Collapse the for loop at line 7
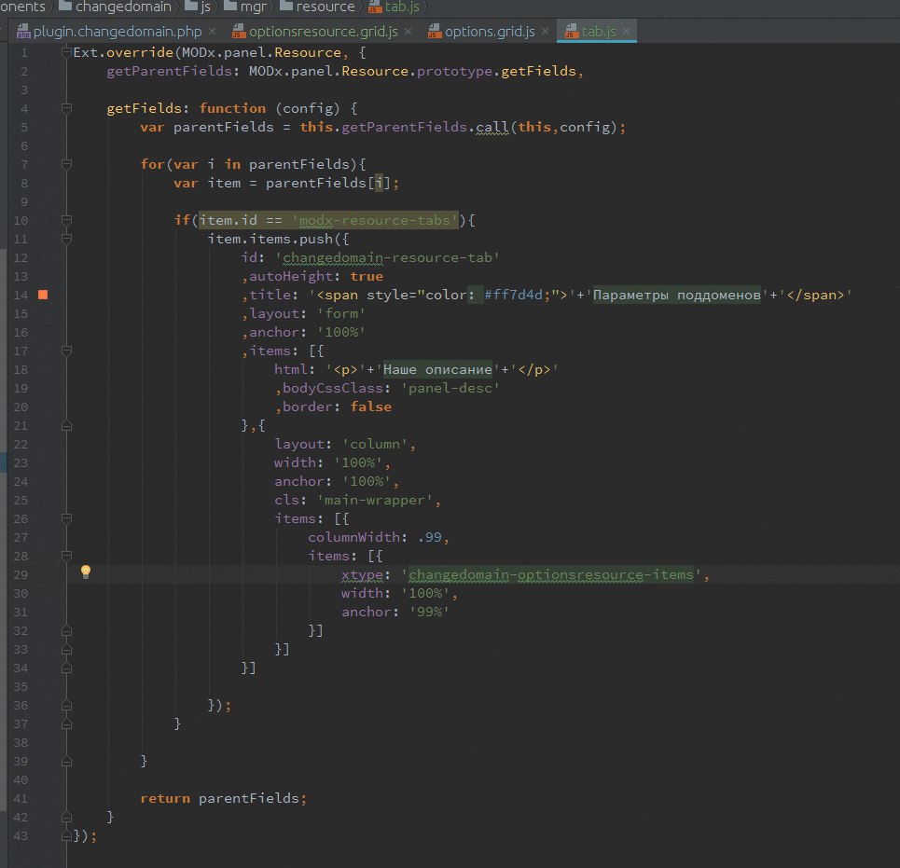This screenshot has height=868, width=900. tap(66, 165)
